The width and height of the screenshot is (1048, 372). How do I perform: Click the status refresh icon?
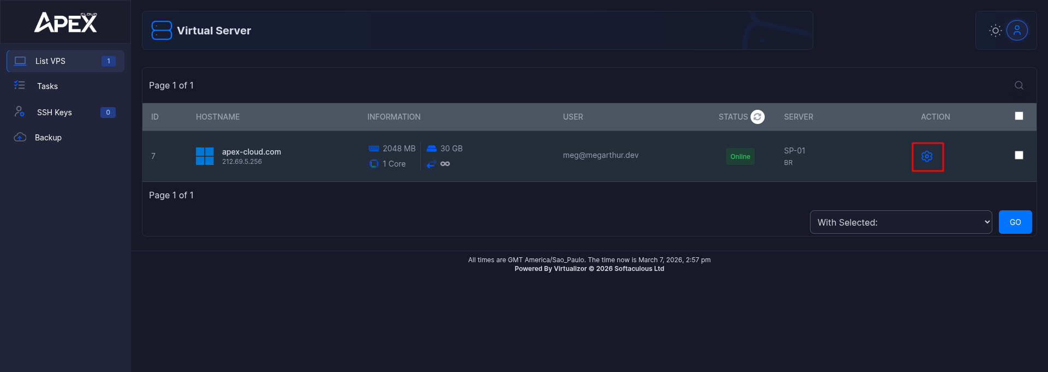757,117
